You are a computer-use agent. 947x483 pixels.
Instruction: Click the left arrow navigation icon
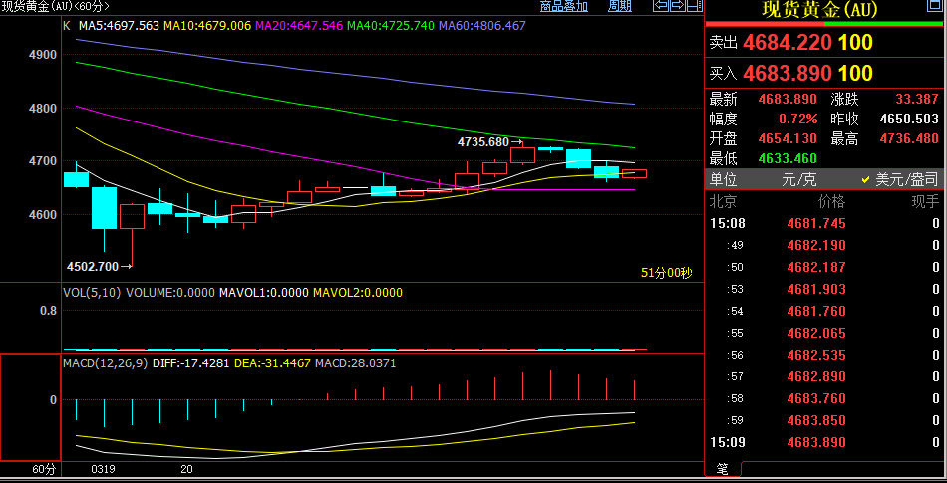coord(660,6)
